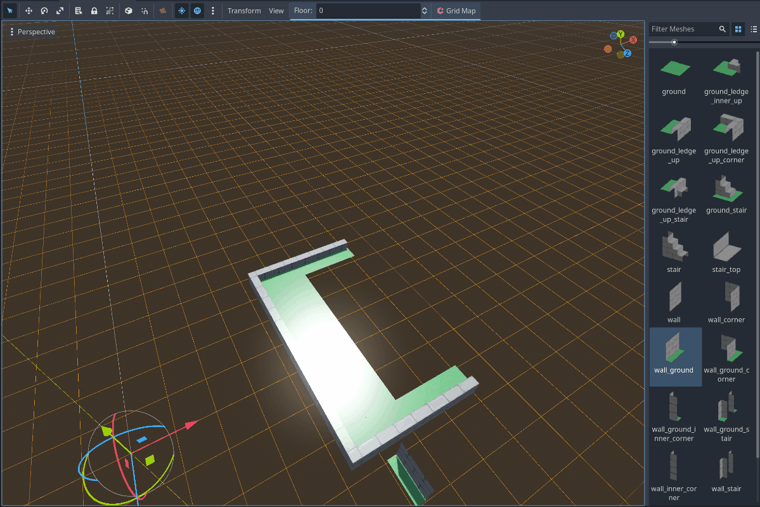760x507 pixels.
Task: Select the ground_ledge_up_stair mesh
Action: (x=674, y=199)
